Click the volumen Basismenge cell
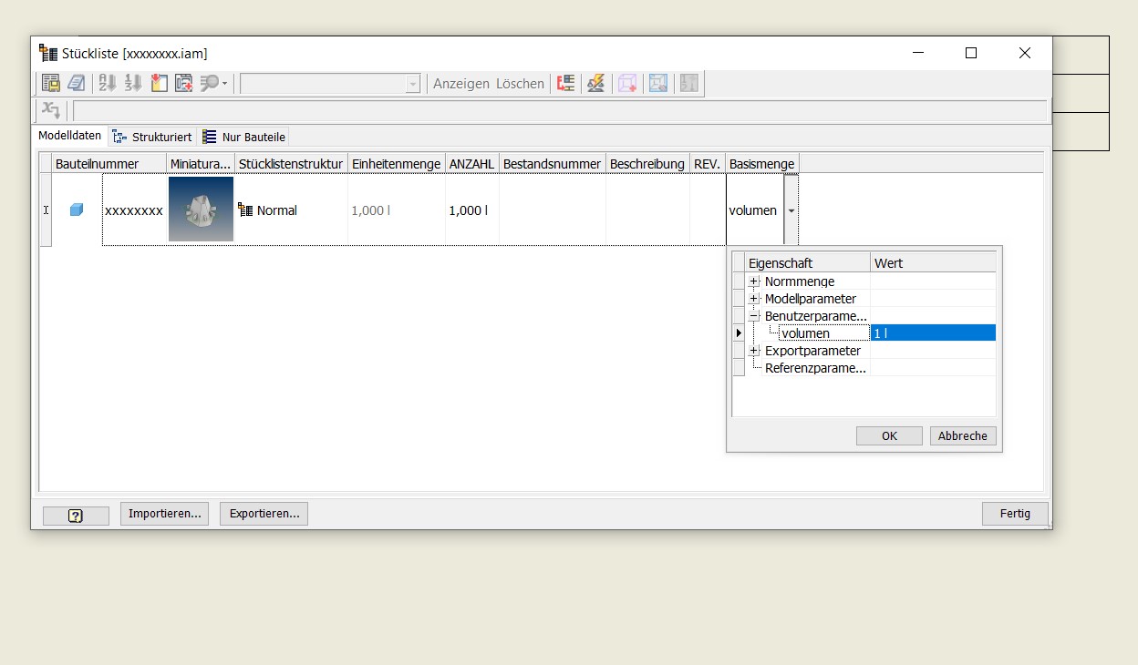 coord(754,210)
